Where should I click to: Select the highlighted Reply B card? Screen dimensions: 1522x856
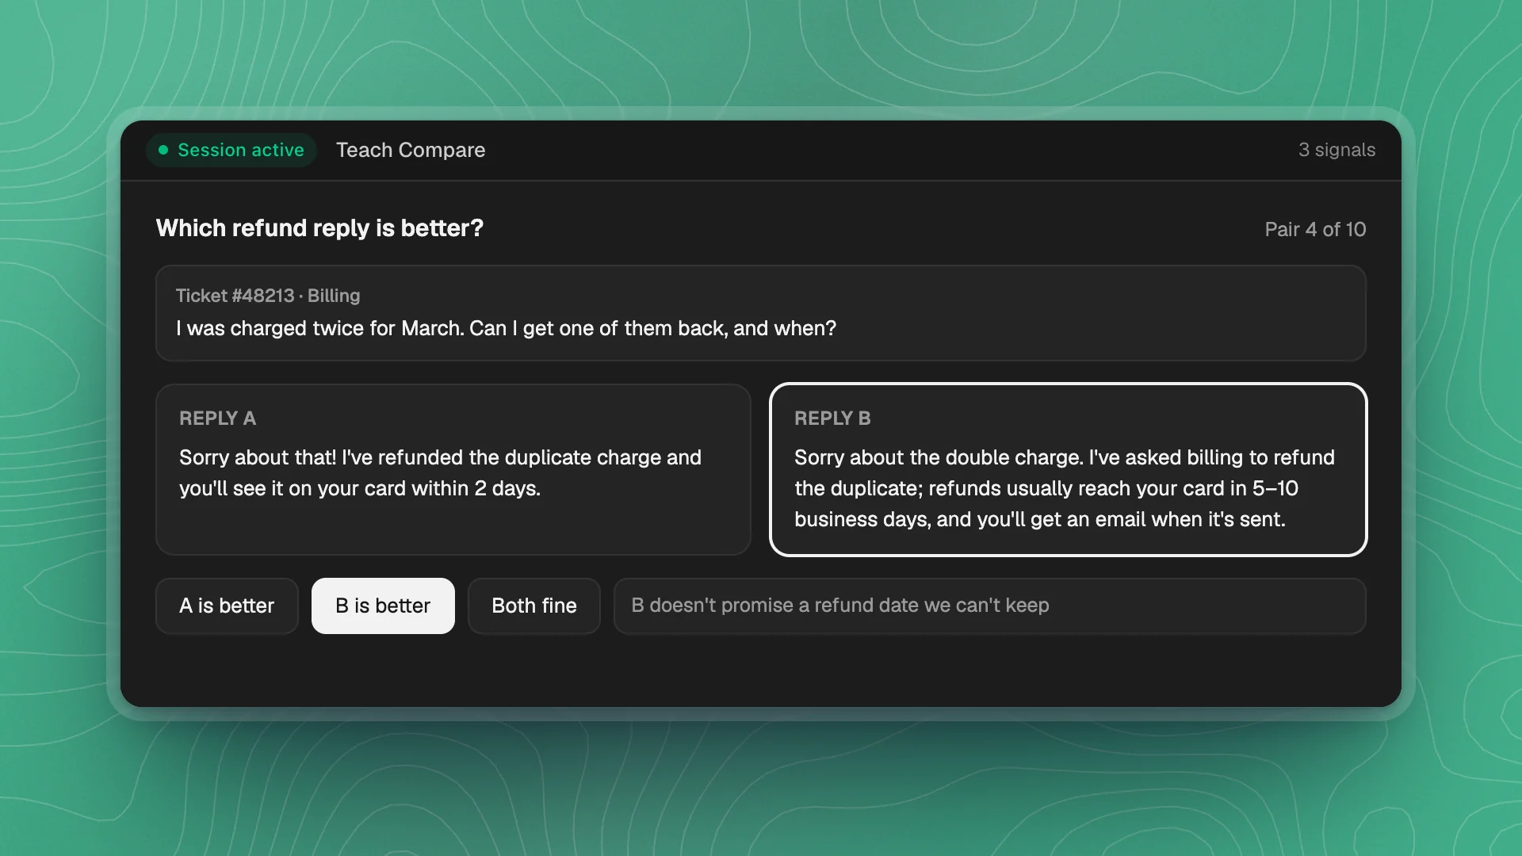[x=1069, y=470]
